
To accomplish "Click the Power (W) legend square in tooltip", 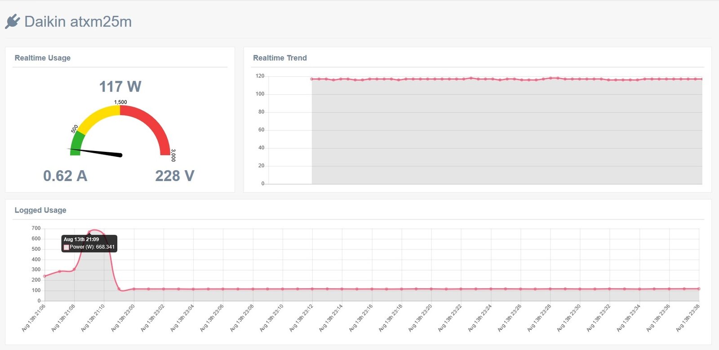I will 67,247.
